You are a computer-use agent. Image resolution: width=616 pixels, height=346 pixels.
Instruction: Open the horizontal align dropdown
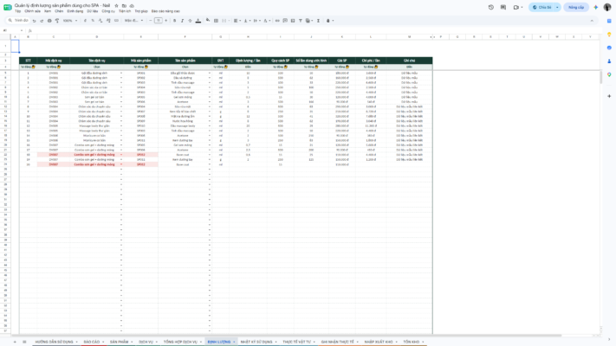(237, 21)
